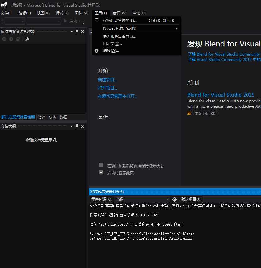This screenshot has width=261, height=268.
Task: Open the 文件(F) menu
Action: [7, 13]
